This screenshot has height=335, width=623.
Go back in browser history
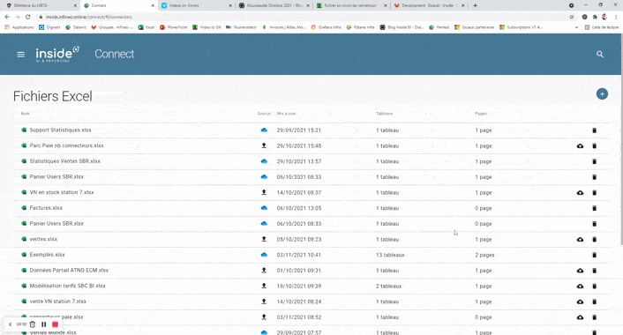tap(7, 17)
